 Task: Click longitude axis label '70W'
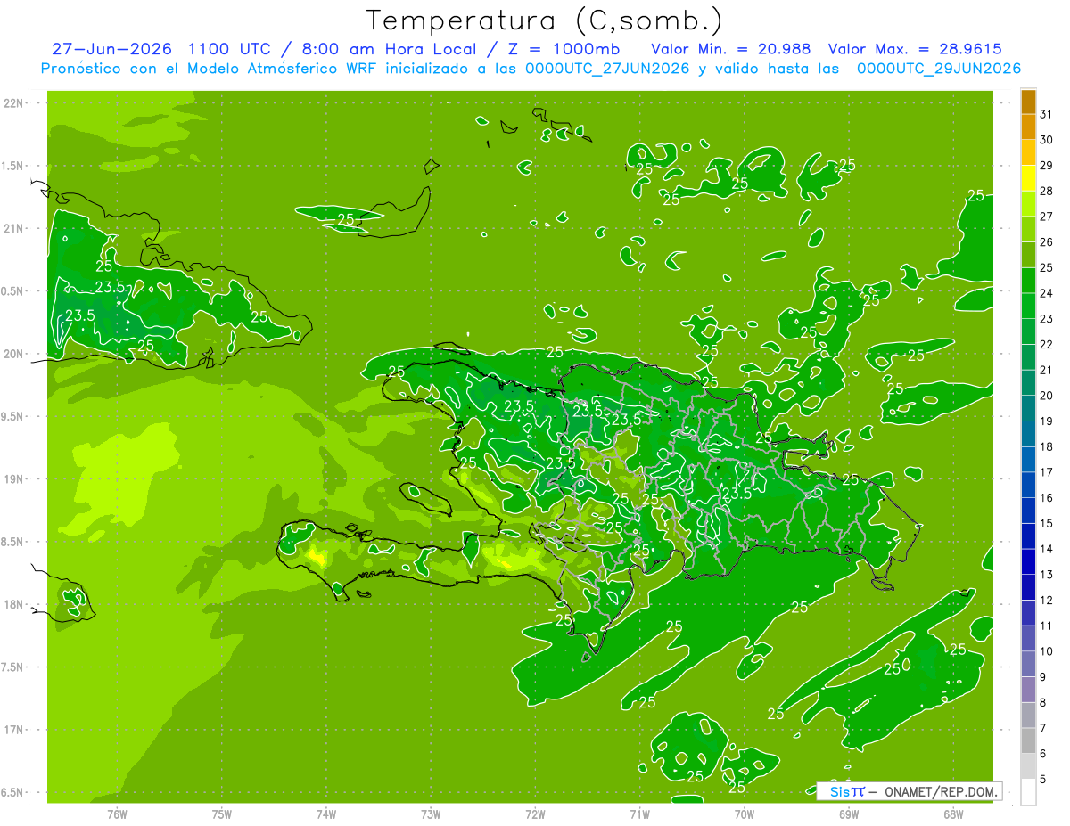point(745,814)
